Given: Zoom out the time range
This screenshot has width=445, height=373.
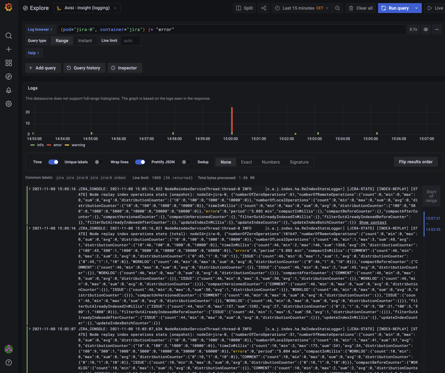Looking at the screenshot, I should pyautogui.click(x=337, y=8).
